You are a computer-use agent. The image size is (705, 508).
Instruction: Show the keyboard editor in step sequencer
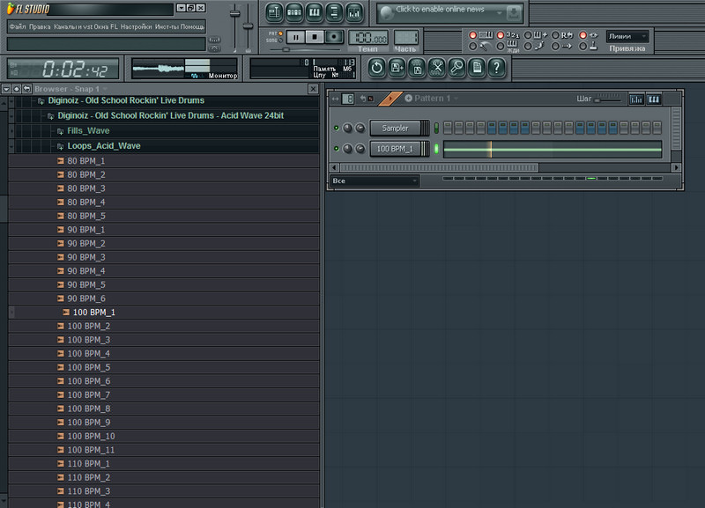click(x=653, y=99)
